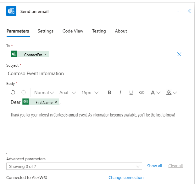This screenshot has height=184, width=195.
Task: Click the undo icon in body toolbar
Action: (x=13, y=92)
